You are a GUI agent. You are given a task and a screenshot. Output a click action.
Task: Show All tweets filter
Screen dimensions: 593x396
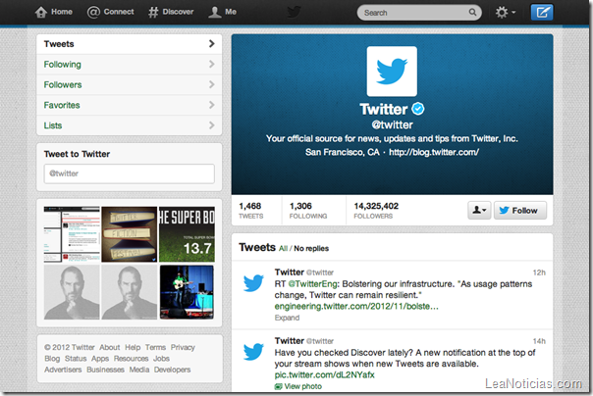click(x=284, y=248)
